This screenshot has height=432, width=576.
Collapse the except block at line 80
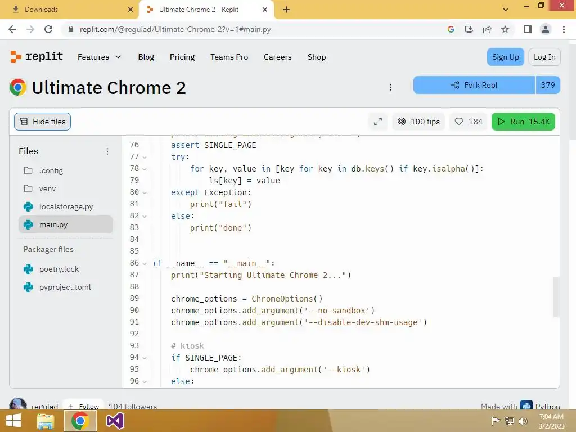tap(145, 192)
